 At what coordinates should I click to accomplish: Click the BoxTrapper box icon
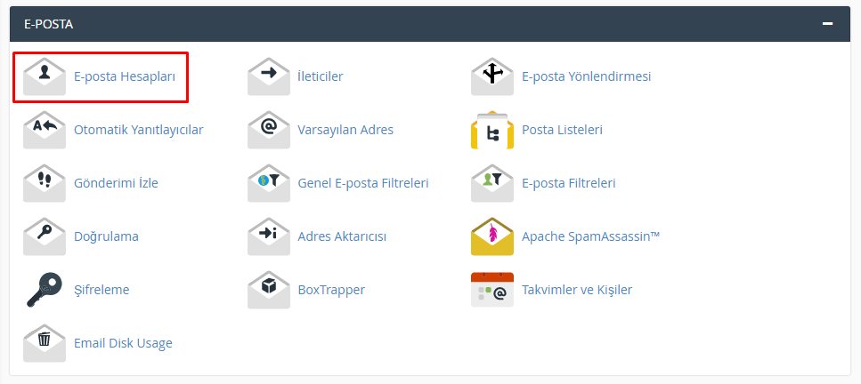(269, 290)
